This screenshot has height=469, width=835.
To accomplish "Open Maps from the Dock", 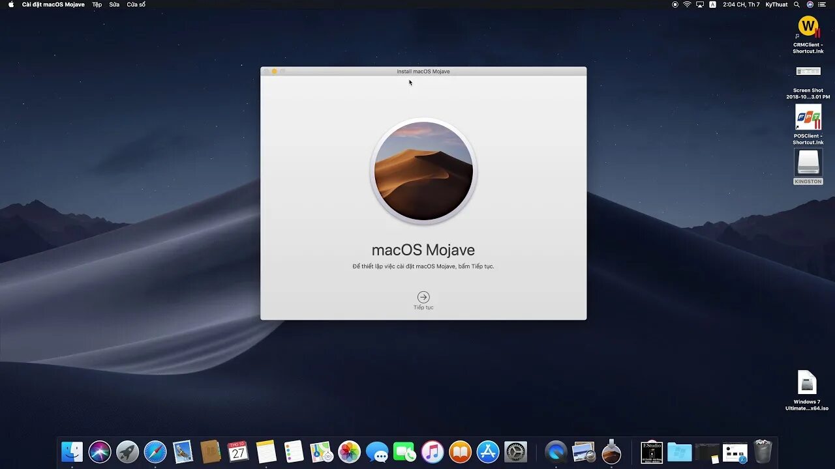I will [x=322, y=451].
